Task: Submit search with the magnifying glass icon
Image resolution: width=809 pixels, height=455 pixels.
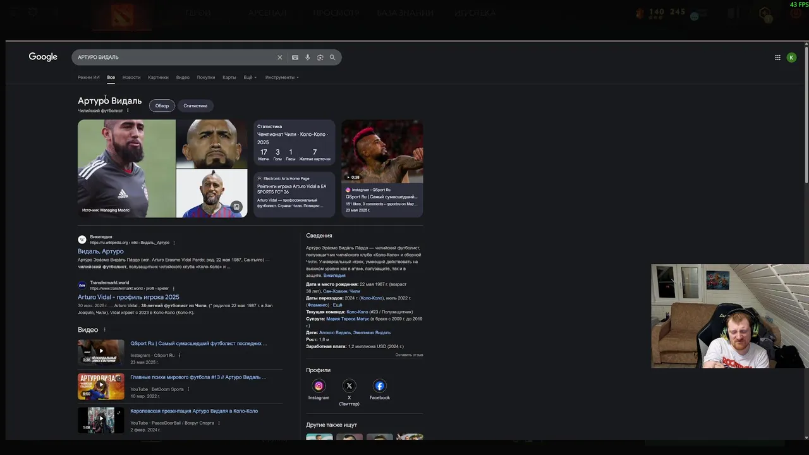Action: (x=332, y=58)
